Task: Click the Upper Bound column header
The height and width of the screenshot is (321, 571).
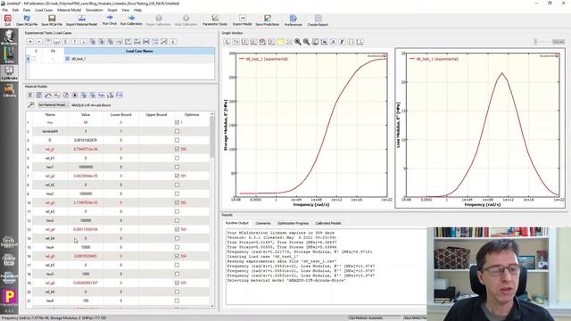Action: tap(156, 115)
